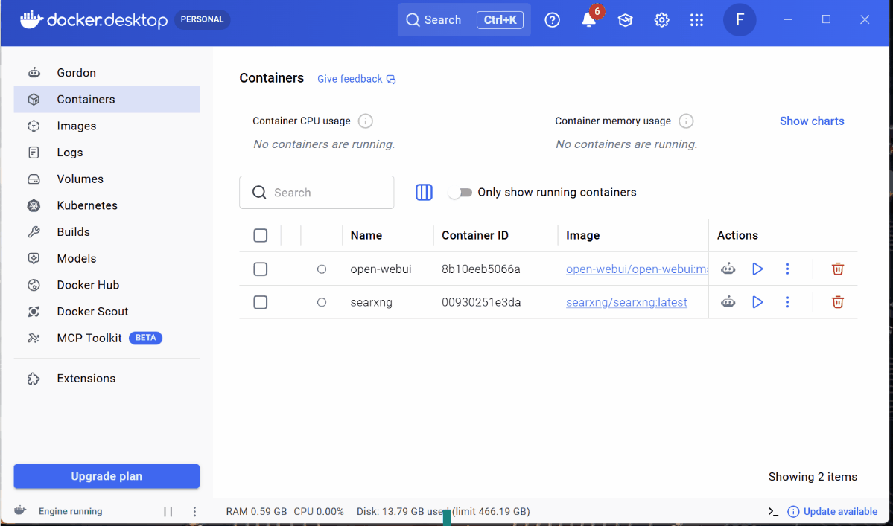Click CPU usage info icon

coord(366,121)
